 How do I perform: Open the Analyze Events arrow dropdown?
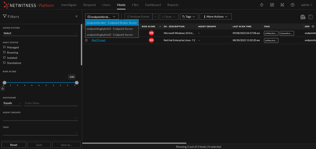coord(155,17)
